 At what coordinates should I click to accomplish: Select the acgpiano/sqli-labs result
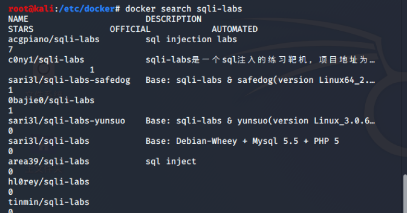click(x=54, y=40)
